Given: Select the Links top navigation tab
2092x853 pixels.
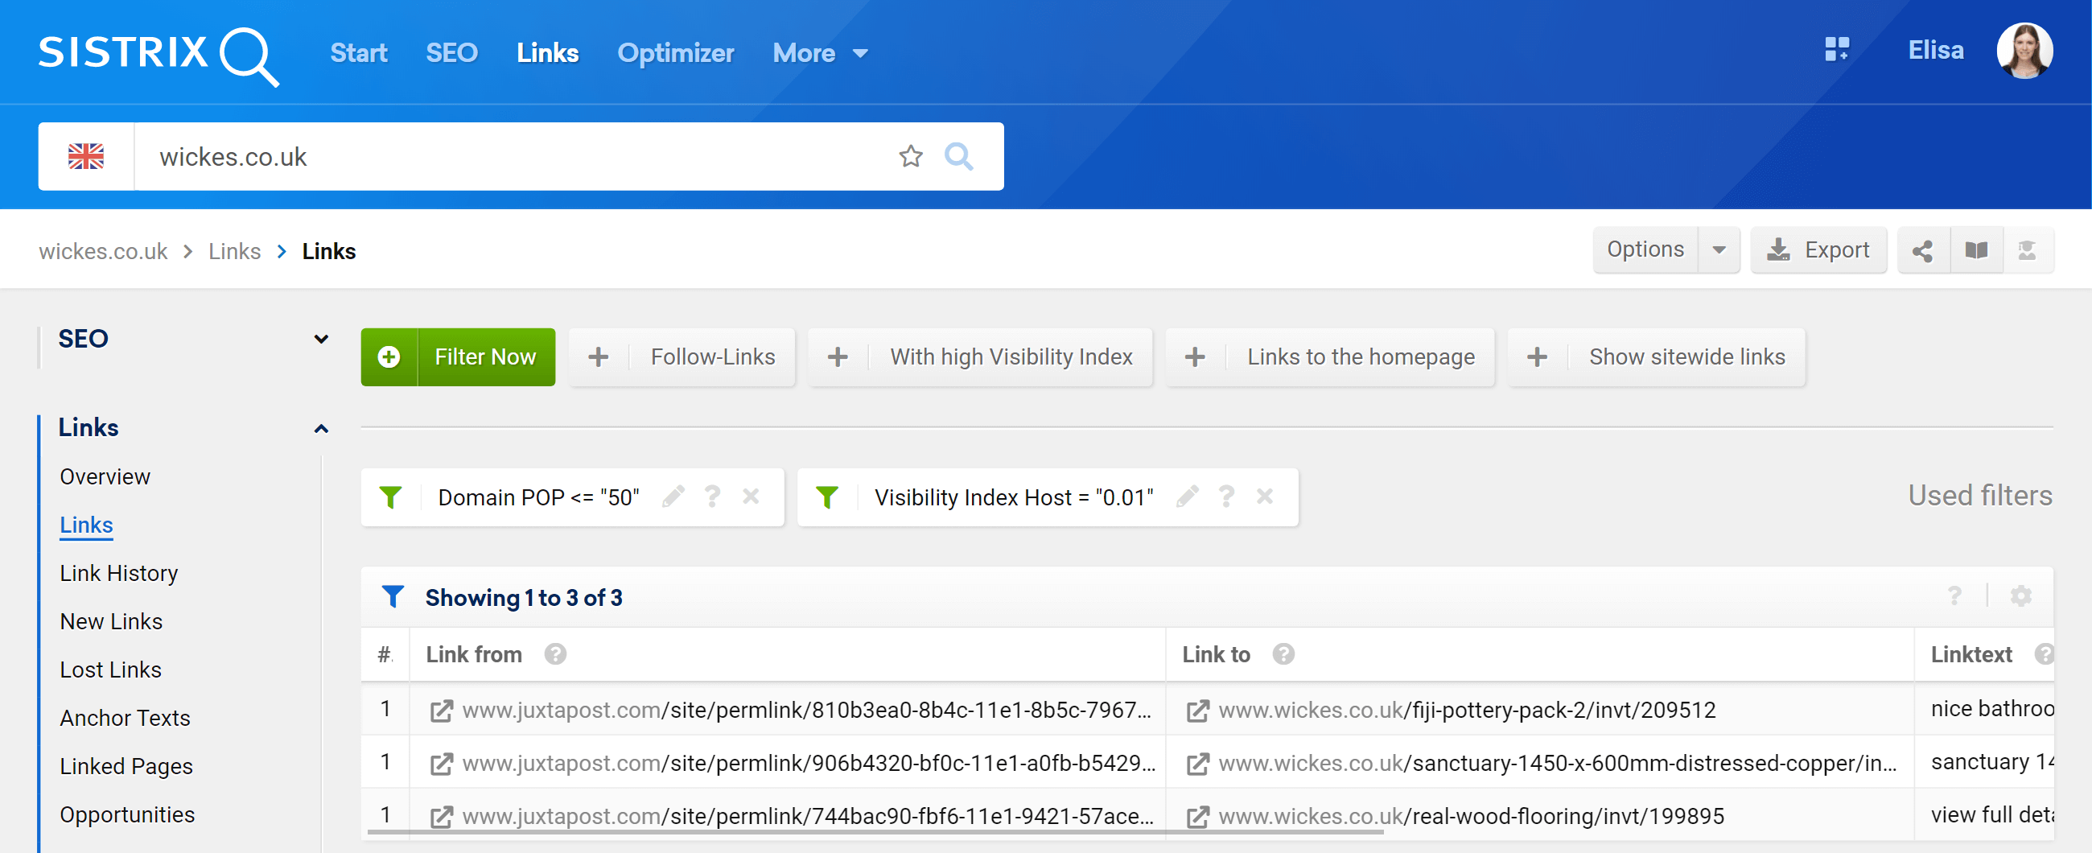Looking at the screenshot, I should (547, 54).
